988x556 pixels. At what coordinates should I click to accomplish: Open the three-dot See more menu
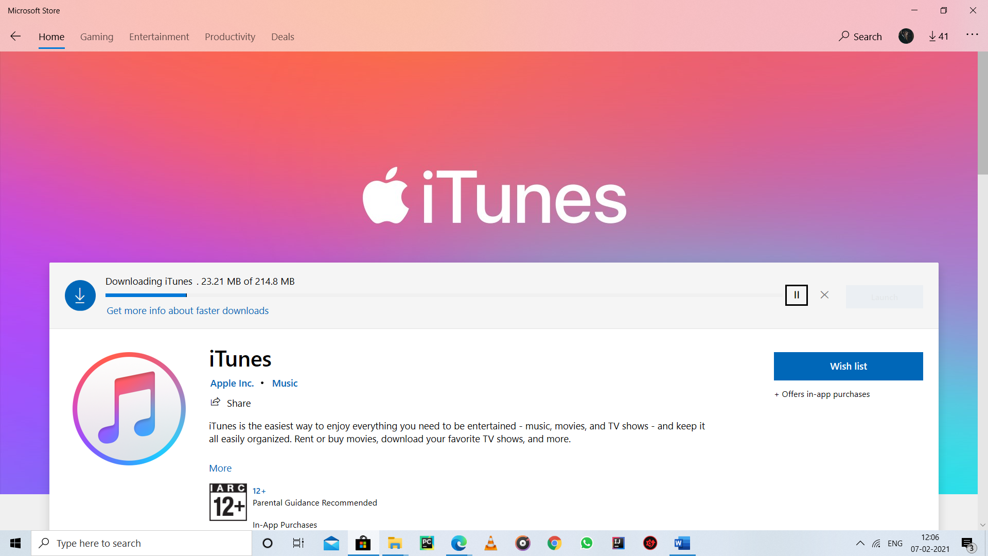[x=972, y=34]
